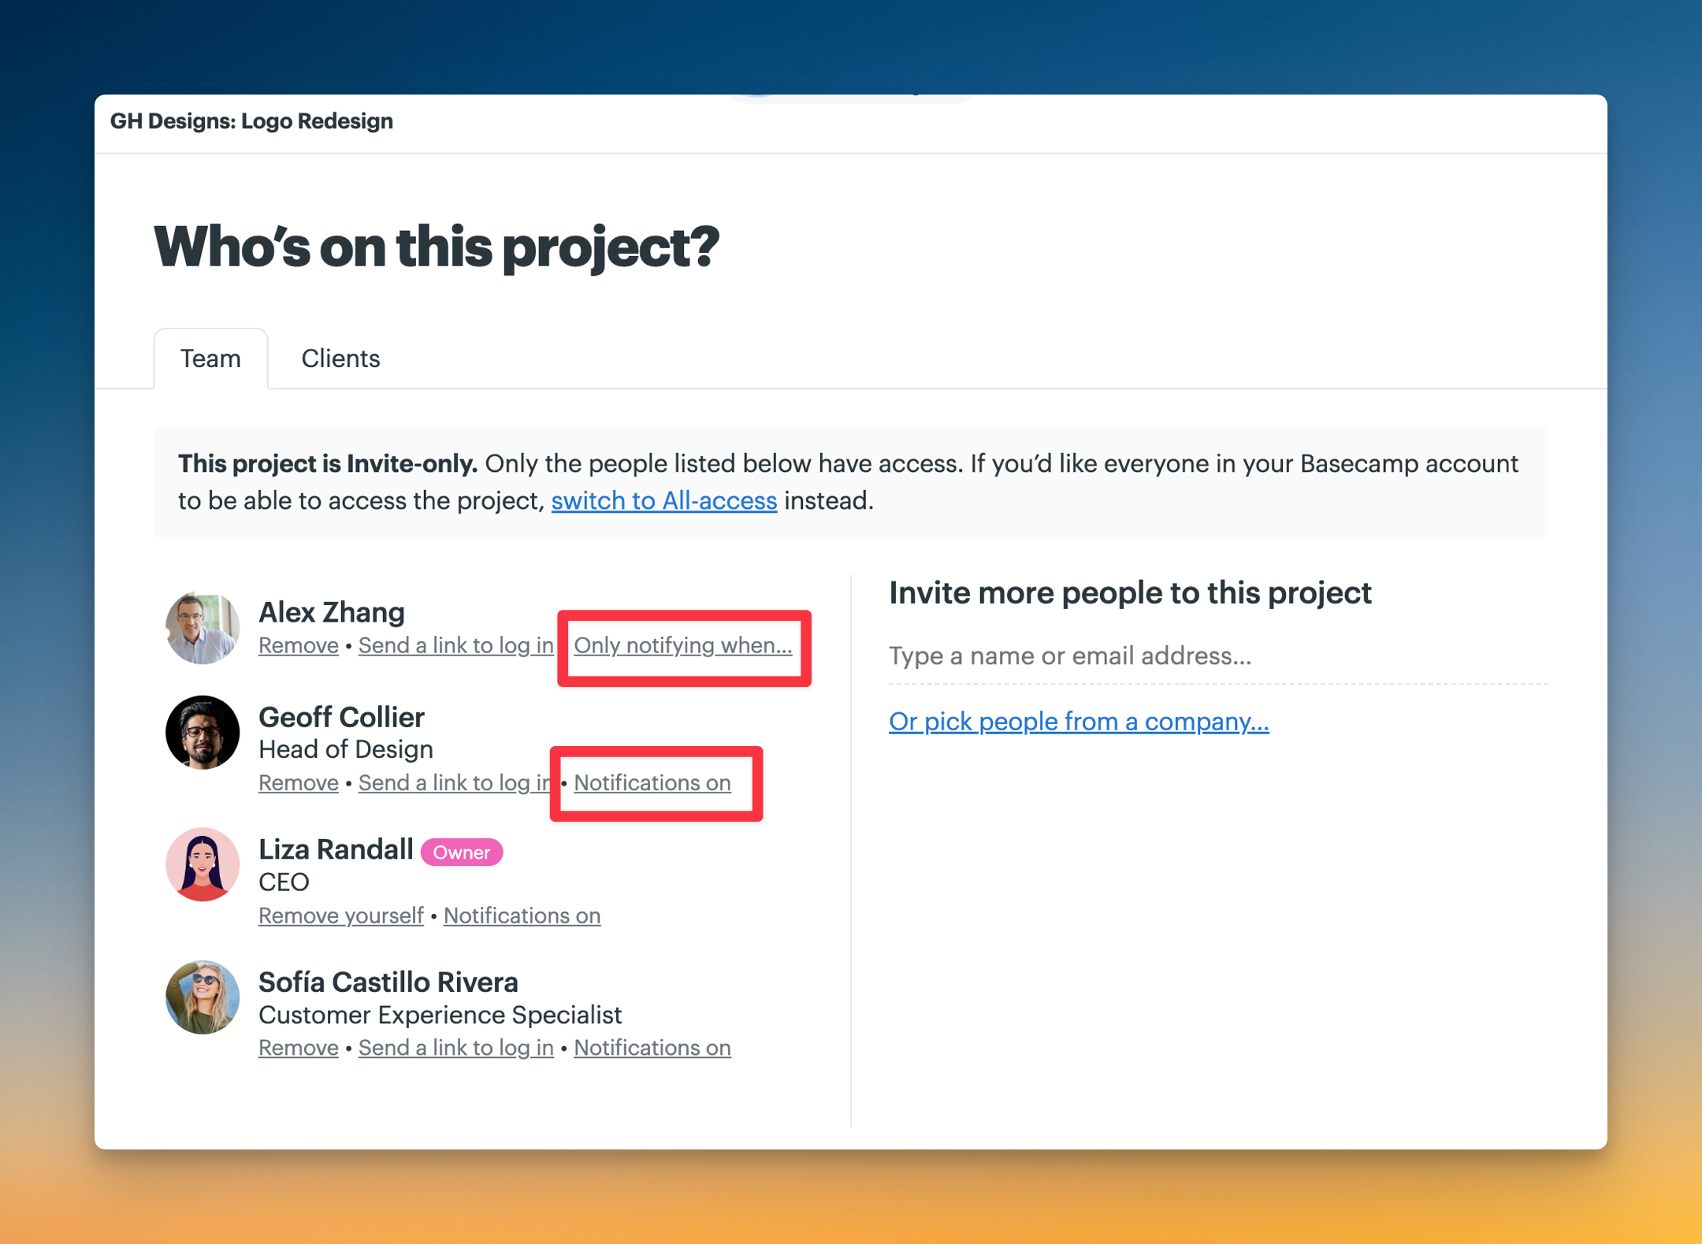Click the Owner badge next to Liza Randall
The width and height of the screenshot is (1702, 1244).
(x=462, y=852)
